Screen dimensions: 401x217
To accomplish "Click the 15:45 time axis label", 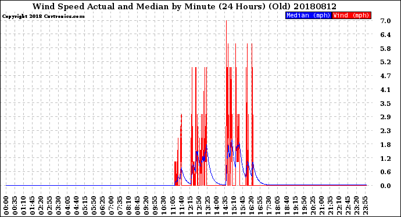I will coord(243,205).
